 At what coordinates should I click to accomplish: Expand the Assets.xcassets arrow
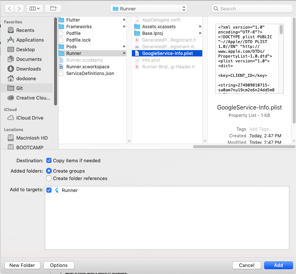pos(200,26)
